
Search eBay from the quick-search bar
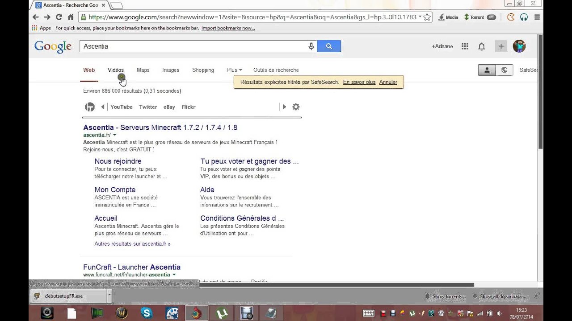169,107
